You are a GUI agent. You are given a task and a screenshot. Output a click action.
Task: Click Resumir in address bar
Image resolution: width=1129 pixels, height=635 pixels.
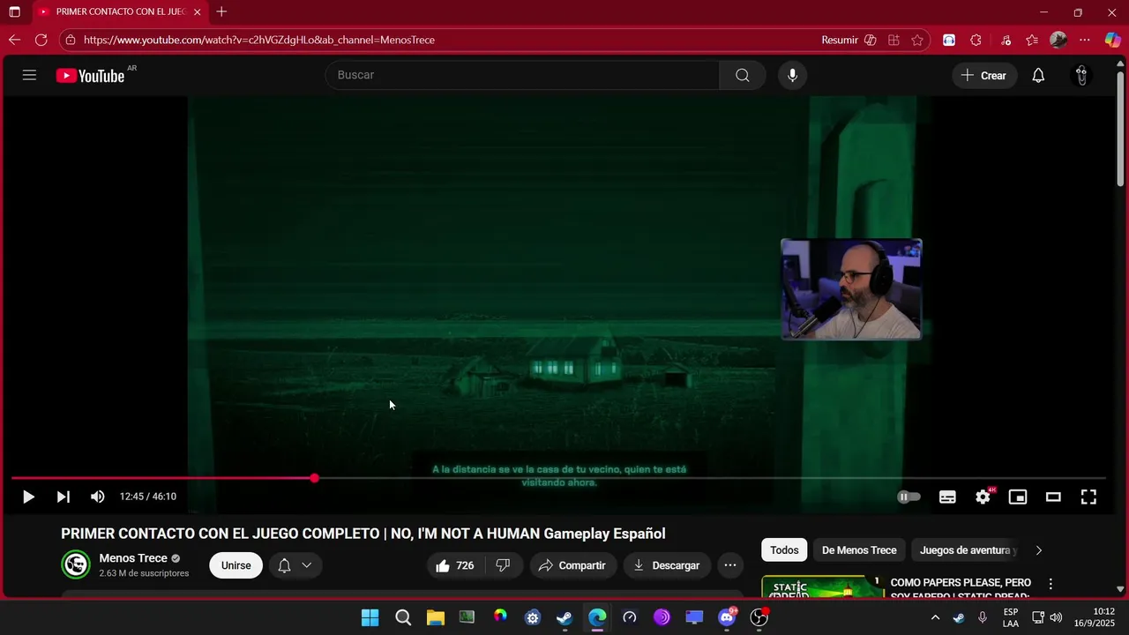(840, 40)
